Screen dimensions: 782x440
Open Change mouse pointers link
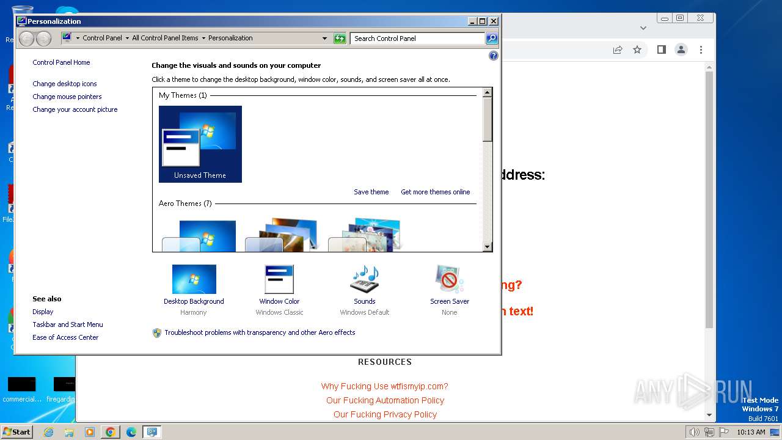(67, 97)
